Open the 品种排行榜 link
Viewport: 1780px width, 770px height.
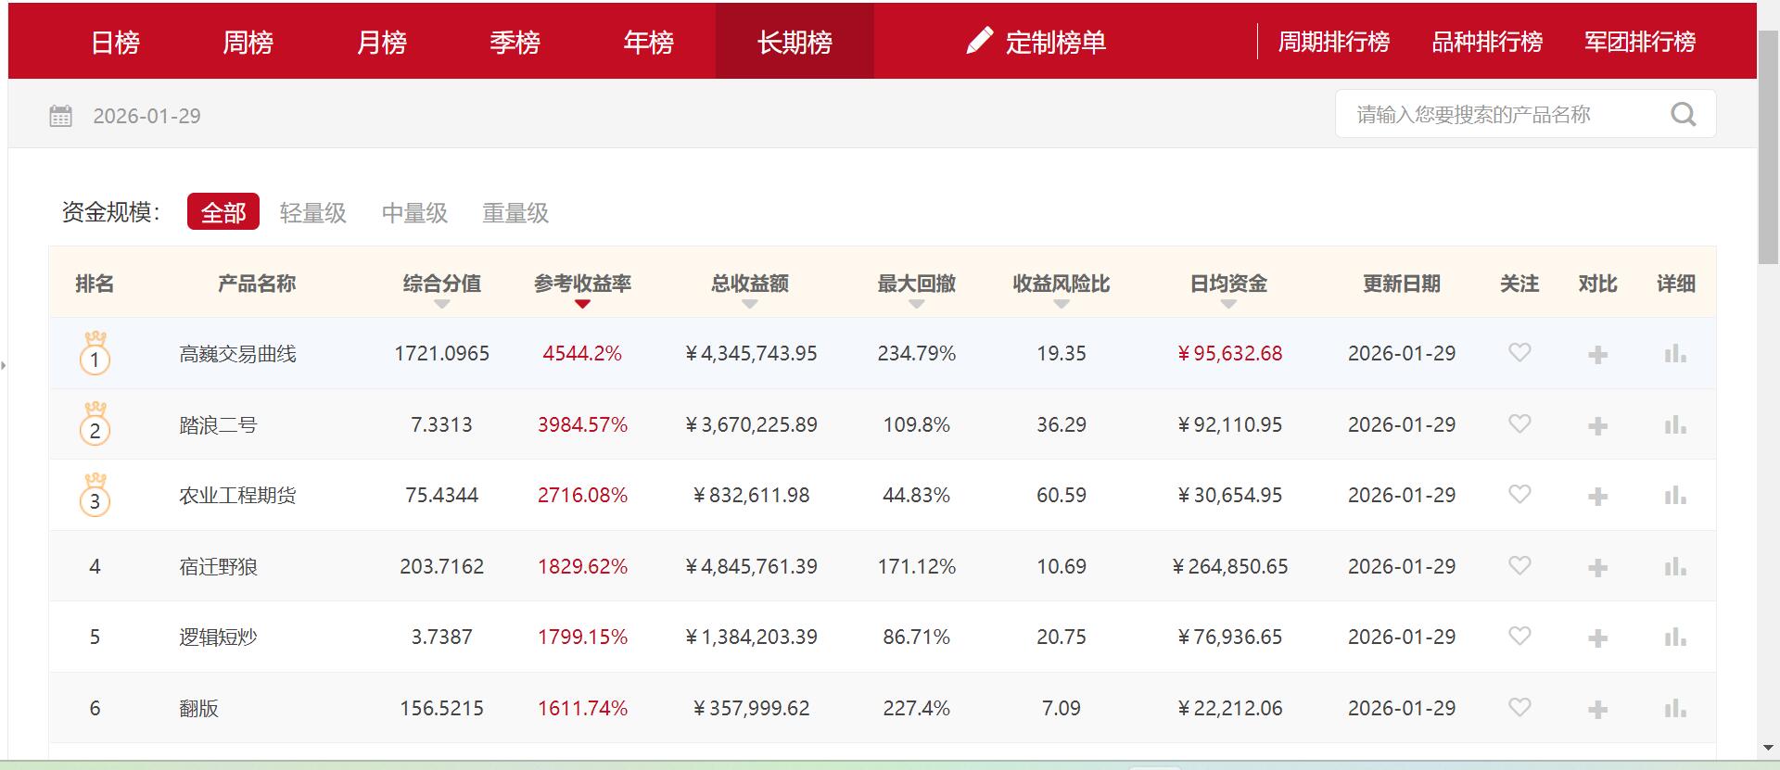[1486, 42]
